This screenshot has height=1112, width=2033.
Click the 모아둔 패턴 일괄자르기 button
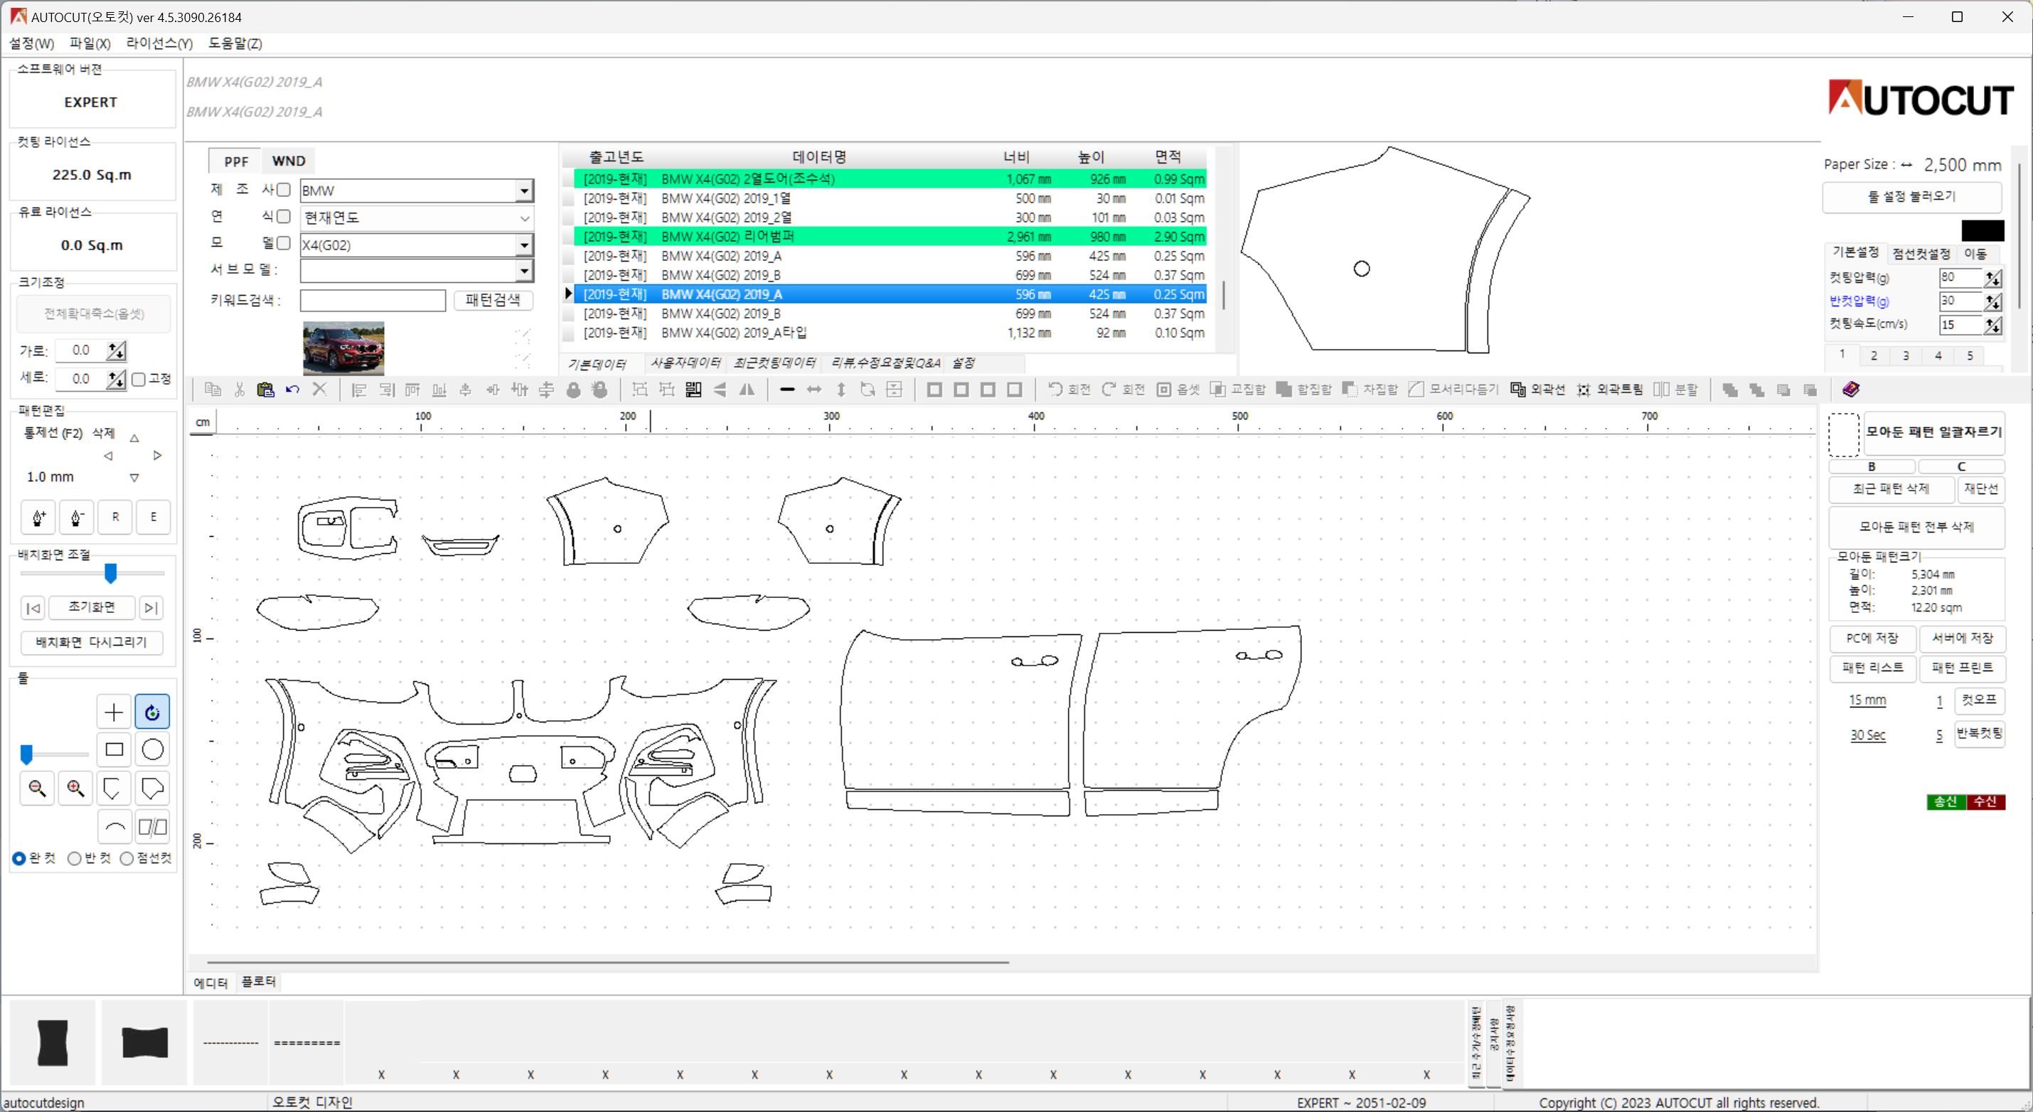tap(1933, 432)
